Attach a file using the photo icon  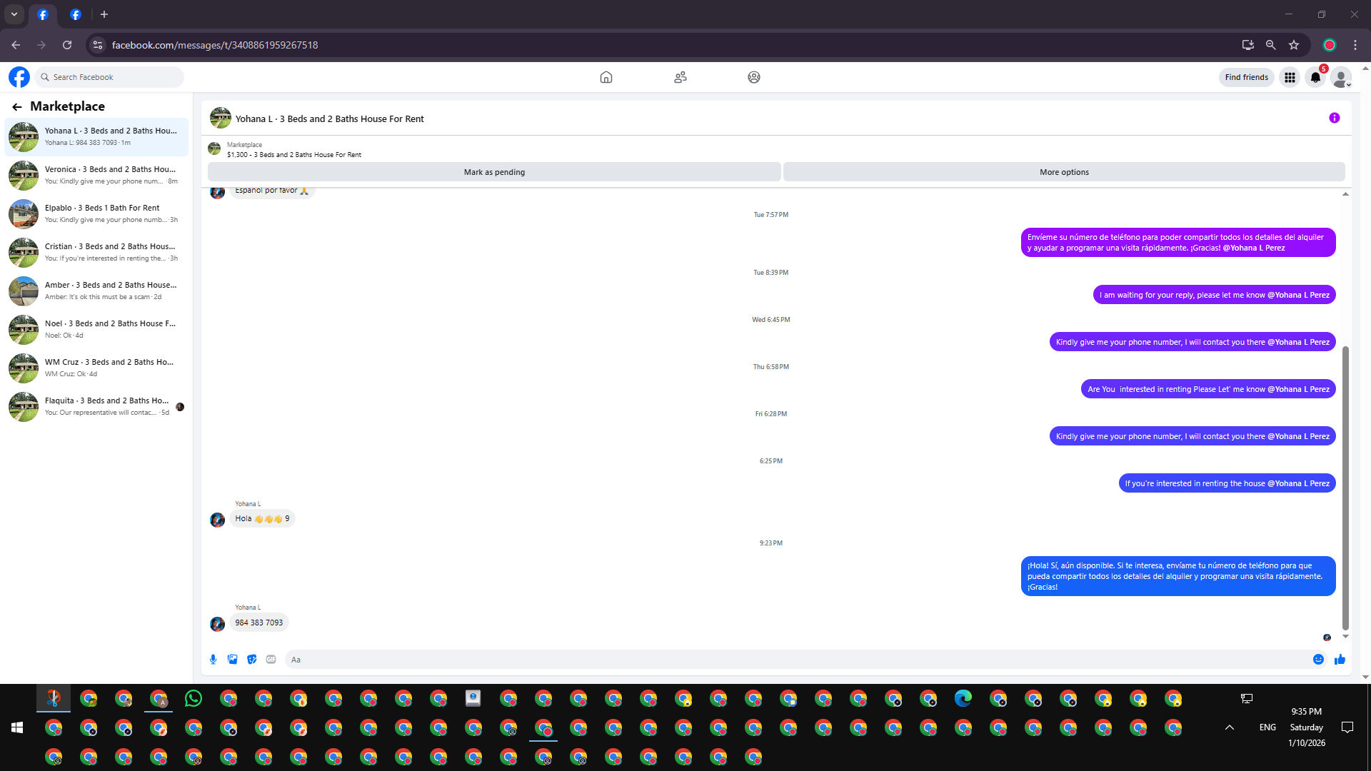(x=232, y=660)
